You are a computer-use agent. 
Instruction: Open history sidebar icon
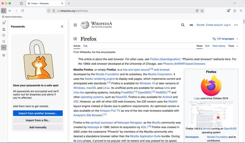click(4, 35)
